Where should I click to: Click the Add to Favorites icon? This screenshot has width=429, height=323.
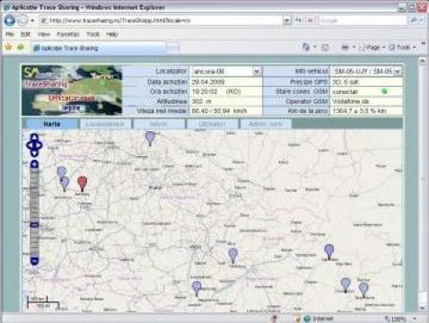21,47
